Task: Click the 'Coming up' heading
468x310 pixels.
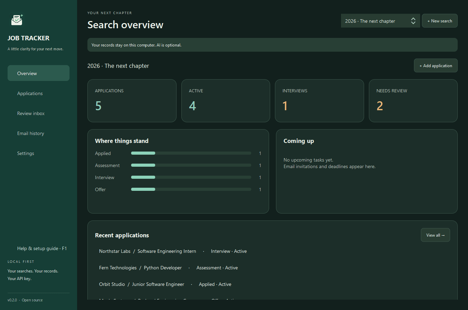Action: (299, 141)
